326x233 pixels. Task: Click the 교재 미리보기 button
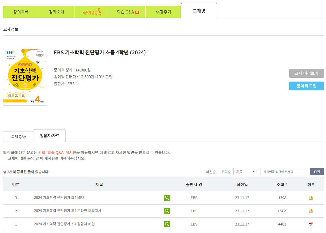tap(306, 73)
